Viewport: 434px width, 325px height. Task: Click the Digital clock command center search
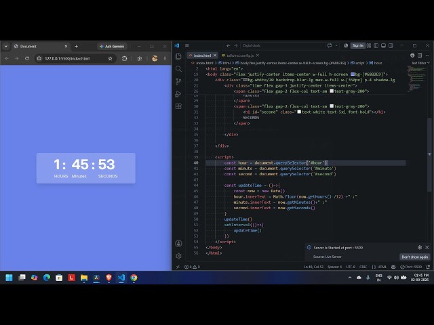coord(282,45)
